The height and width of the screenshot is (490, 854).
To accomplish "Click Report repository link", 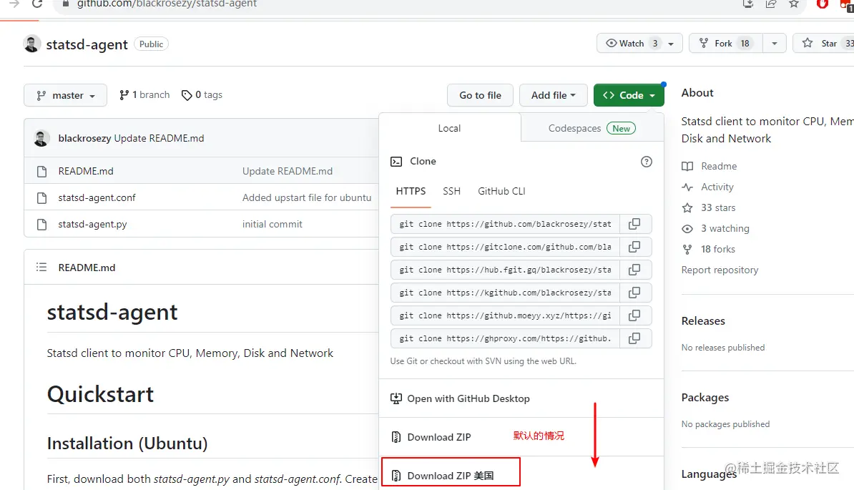I will 720,270.
